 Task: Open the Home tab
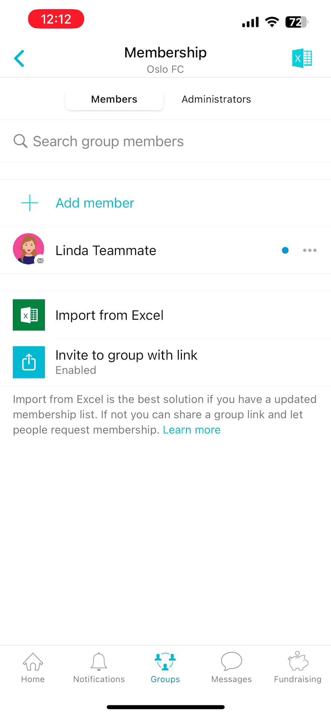33,668
